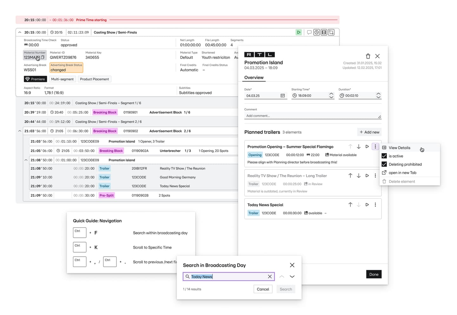Copy the Material Number 123MA
457x315 pixels.
(43, 57)
